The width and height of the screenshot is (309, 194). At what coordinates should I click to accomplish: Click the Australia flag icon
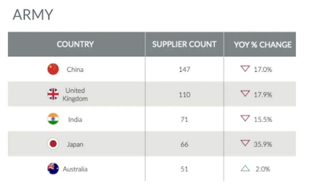tap(53, 169)
